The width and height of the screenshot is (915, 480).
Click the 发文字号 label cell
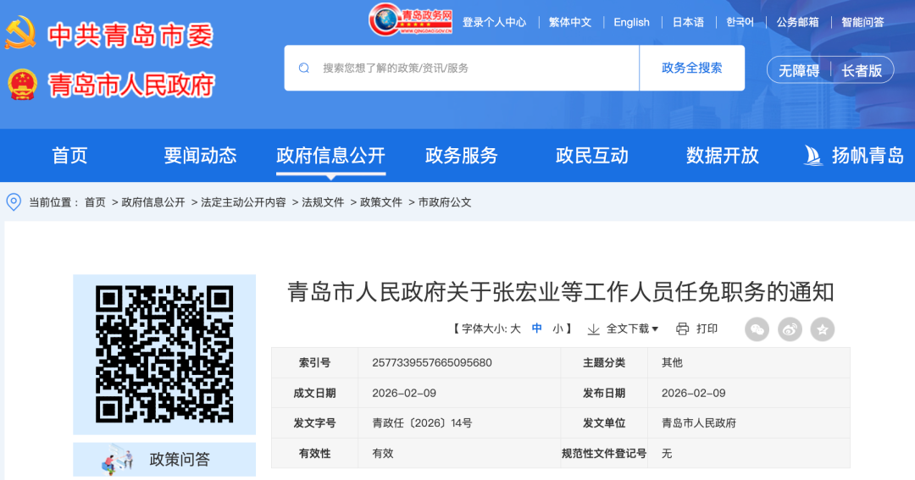point(314,423)
